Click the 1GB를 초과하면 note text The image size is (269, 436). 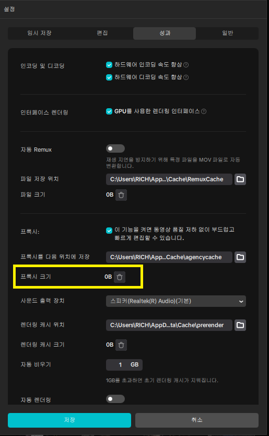162,381
